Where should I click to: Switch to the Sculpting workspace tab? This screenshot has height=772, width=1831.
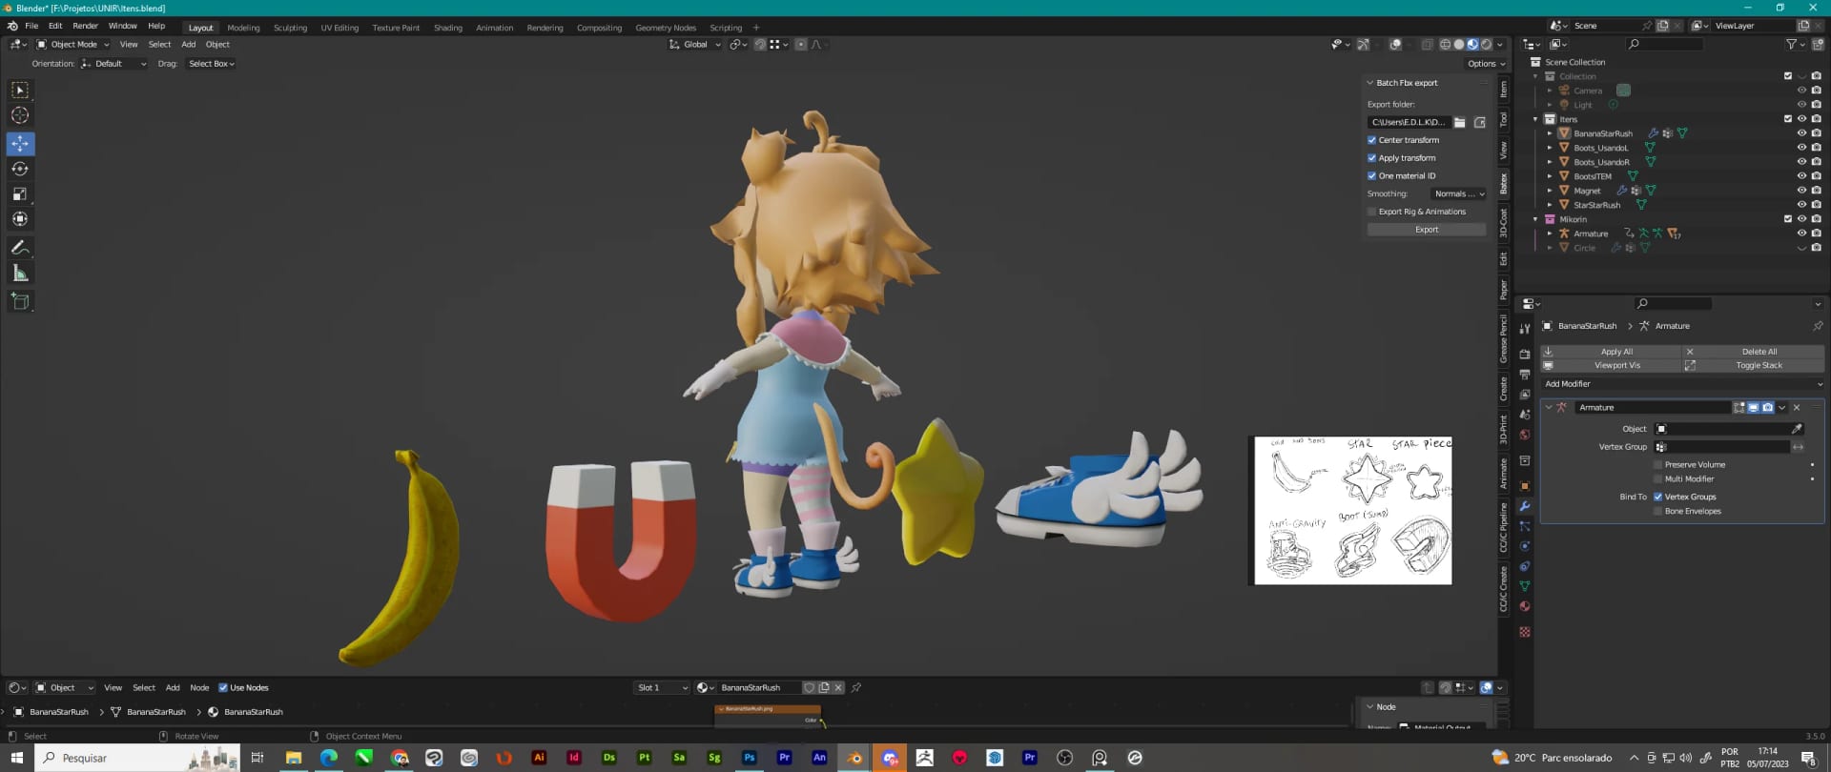tap(290, 28)
